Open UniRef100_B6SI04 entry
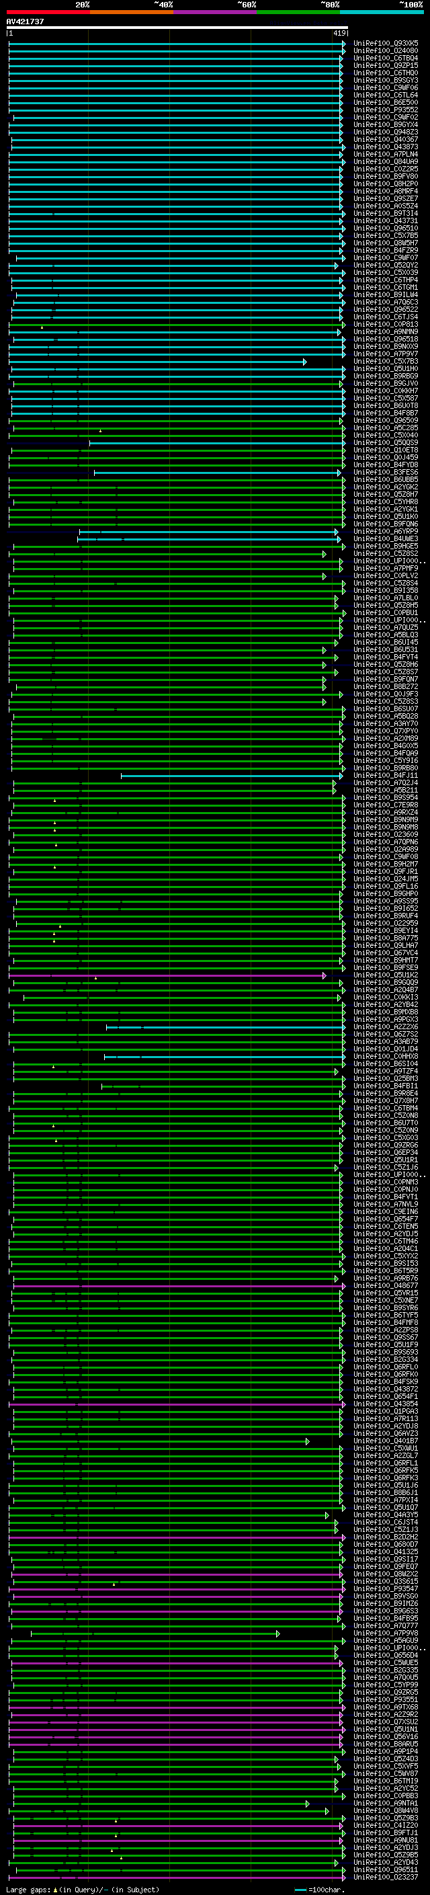This screenshot has height=1895, width=430. coord(386,1064)
